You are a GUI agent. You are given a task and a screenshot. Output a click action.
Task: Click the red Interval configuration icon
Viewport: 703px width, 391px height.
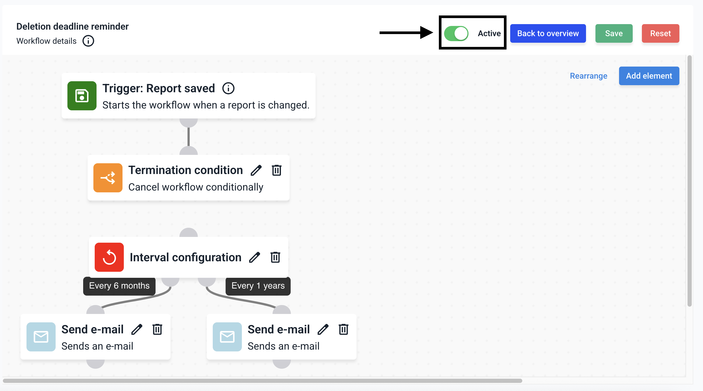coord(109,257)
